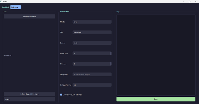Click the Language auto detect input field
Screen dimensions: 199x104
click(x=92, y=74)
